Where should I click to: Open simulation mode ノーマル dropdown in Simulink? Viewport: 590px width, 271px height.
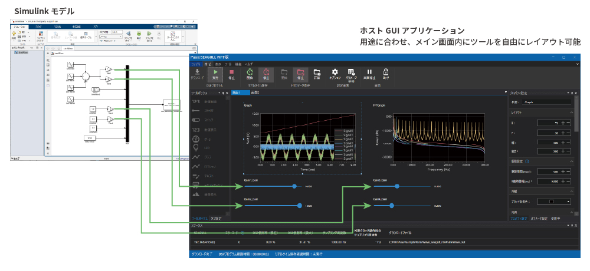[x=111, y=37]
